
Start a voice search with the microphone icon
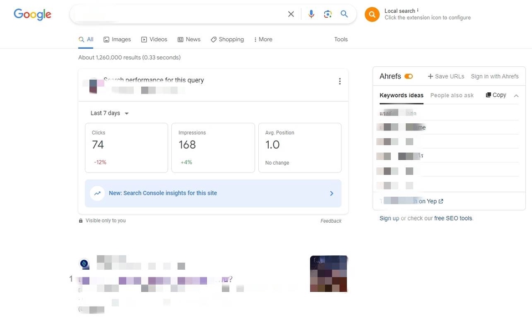click(310, 14)
